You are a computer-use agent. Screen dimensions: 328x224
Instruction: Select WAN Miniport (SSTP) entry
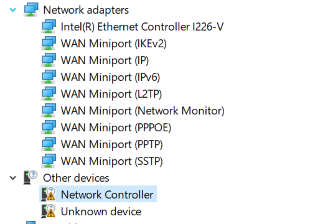tap(111, 161)
